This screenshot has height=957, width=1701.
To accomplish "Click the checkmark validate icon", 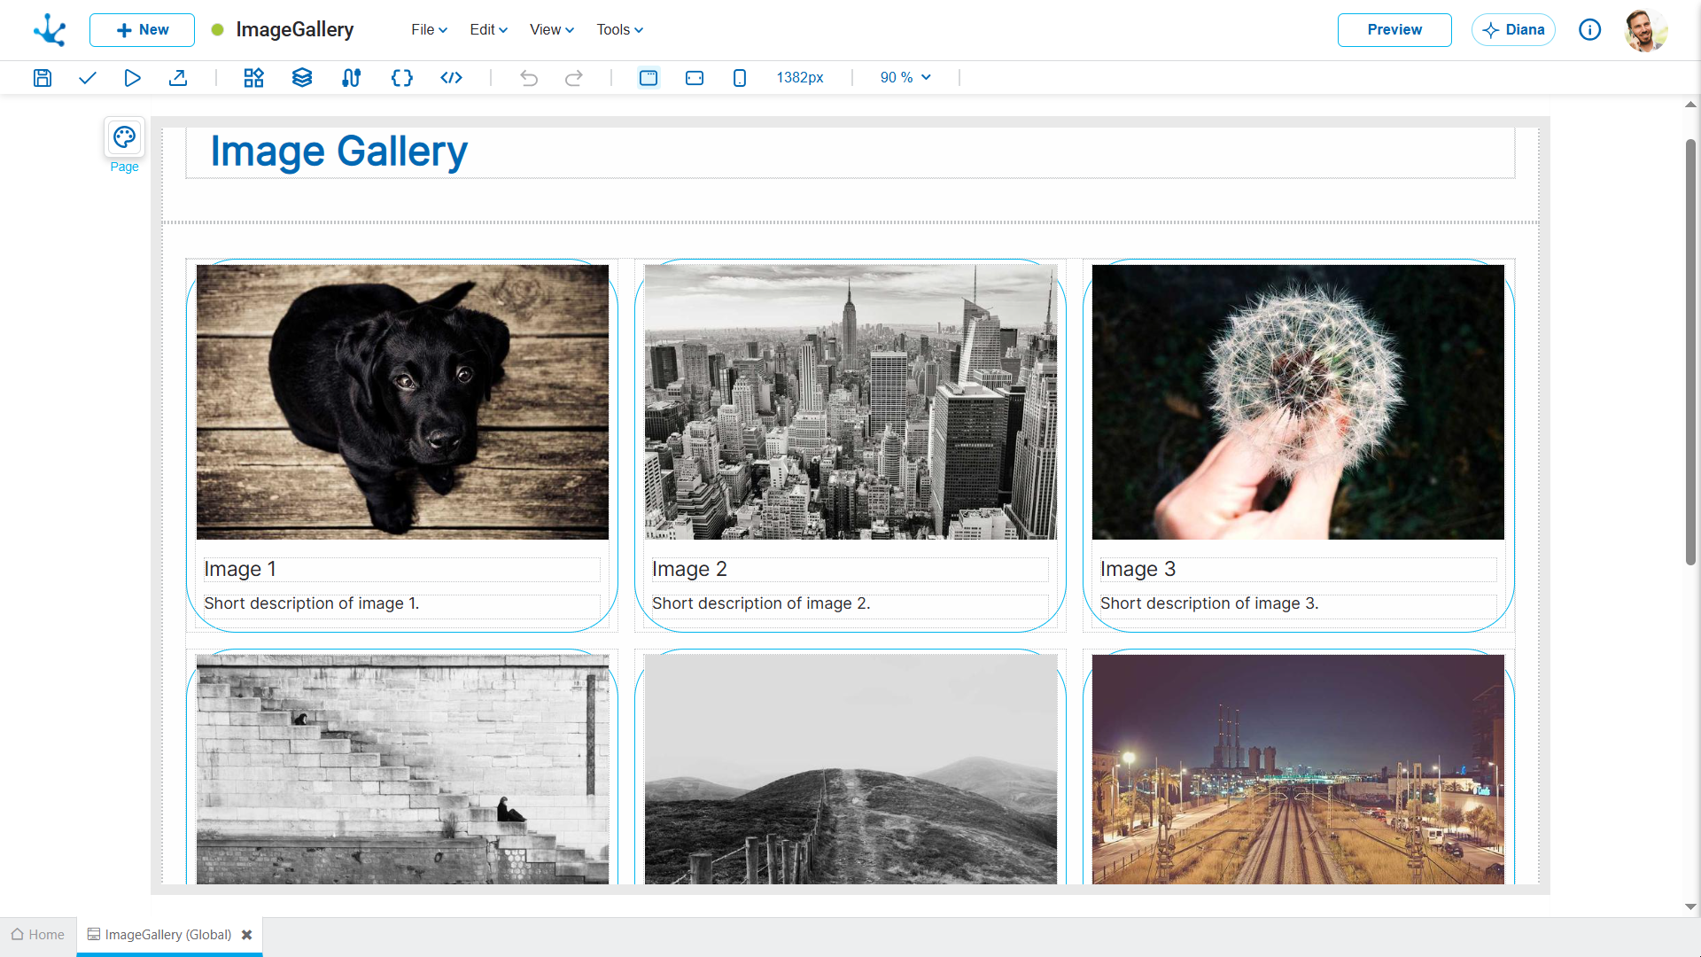I will click(87, 78).
